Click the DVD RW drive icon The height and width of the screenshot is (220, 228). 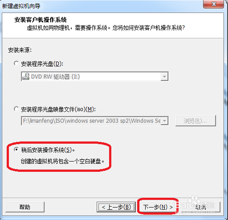[26, 76]
